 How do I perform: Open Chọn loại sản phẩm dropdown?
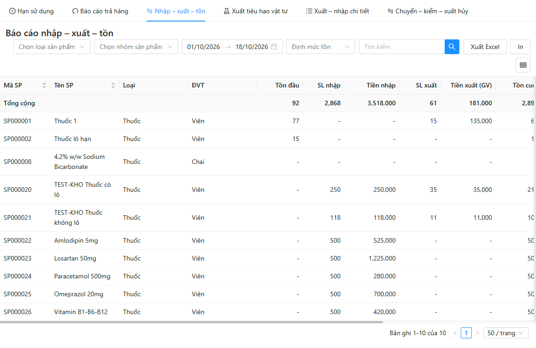pos(51,47)
